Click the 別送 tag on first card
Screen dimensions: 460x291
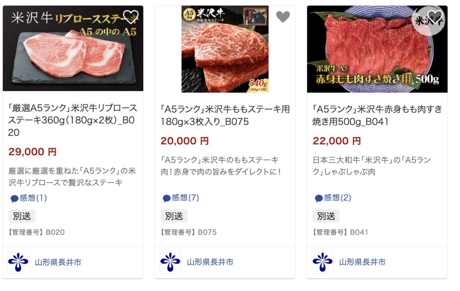point(22,216)
